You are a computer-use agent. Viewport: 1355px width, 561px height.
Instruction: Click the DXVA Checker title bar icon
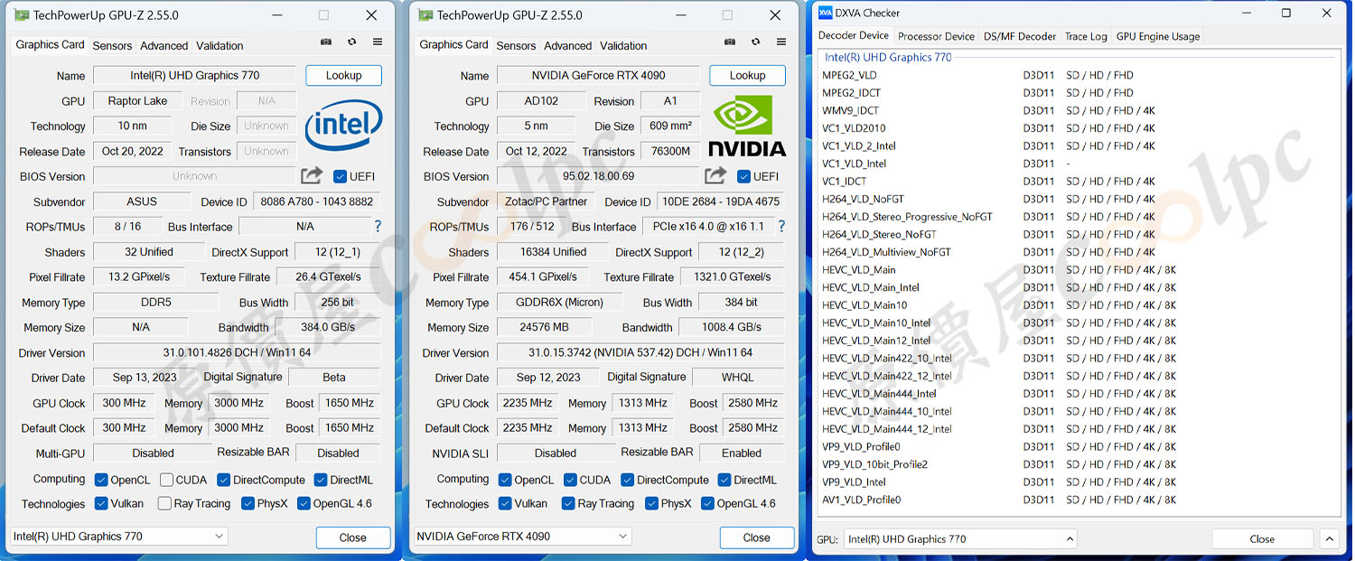(825, 14)
